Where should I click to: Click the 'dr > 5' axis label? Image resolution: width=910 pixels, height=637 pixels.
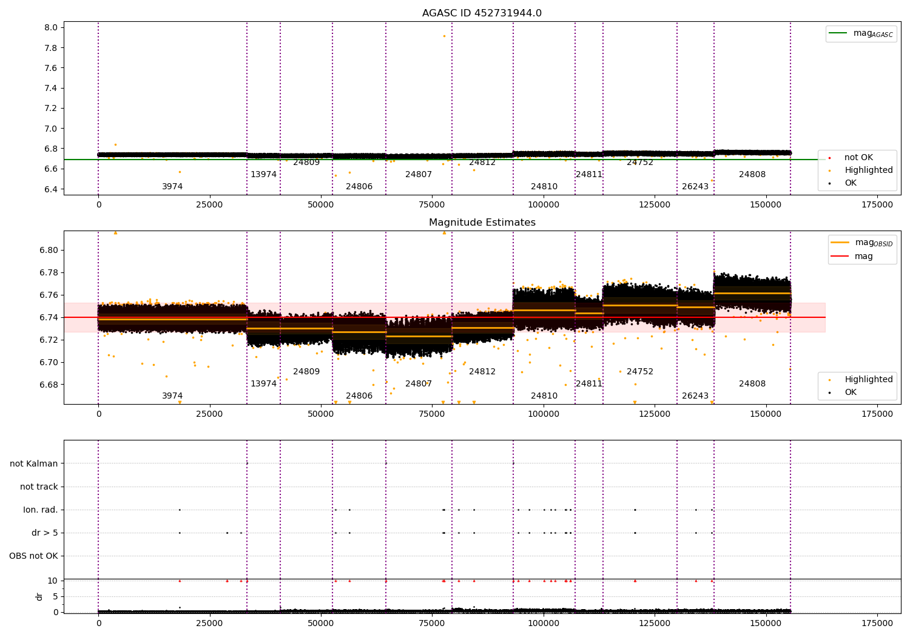(45, 533)
